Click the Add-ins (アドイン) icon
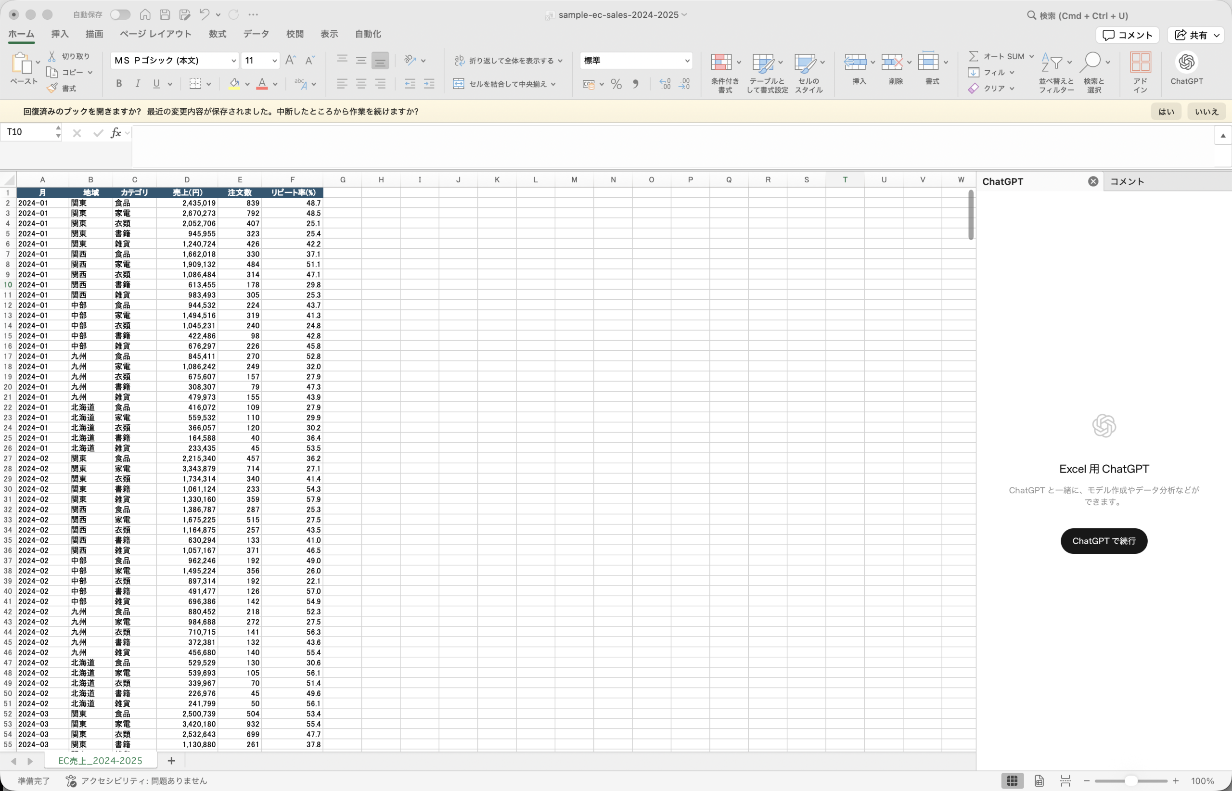 [1140, 62]
